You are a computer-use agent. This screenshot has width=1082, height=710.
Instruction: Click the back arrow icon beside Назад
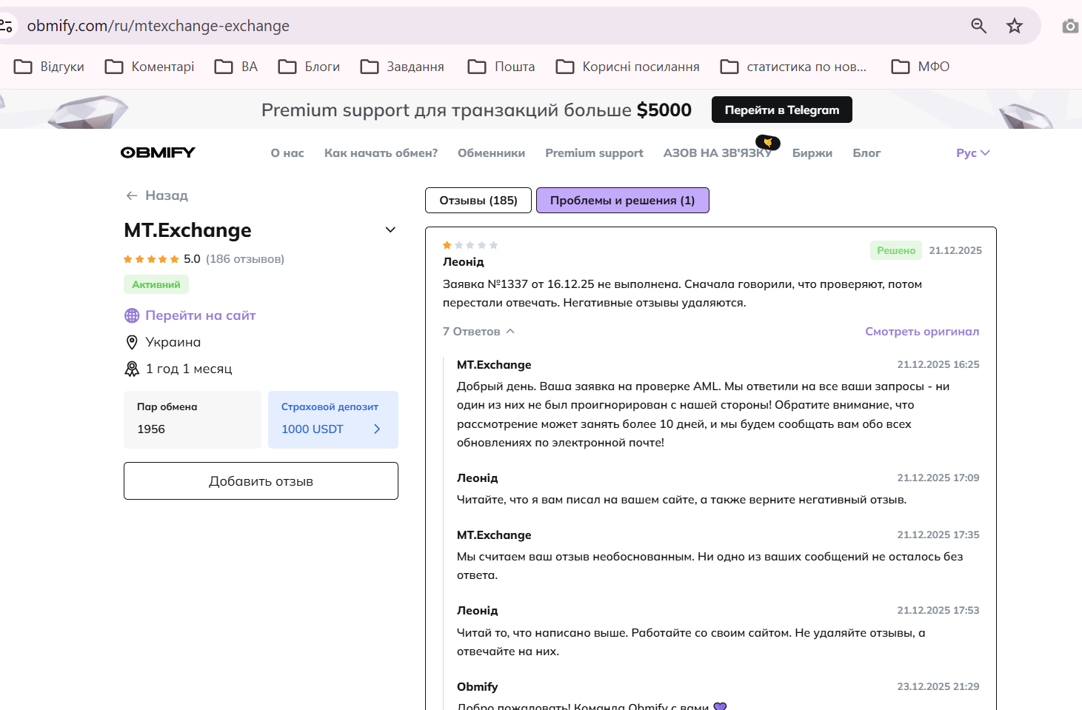click(x=132, y=195)
